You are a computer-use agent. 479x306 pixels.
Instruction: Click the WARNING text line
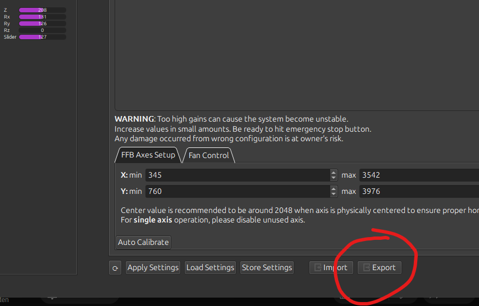coord(231,119)
